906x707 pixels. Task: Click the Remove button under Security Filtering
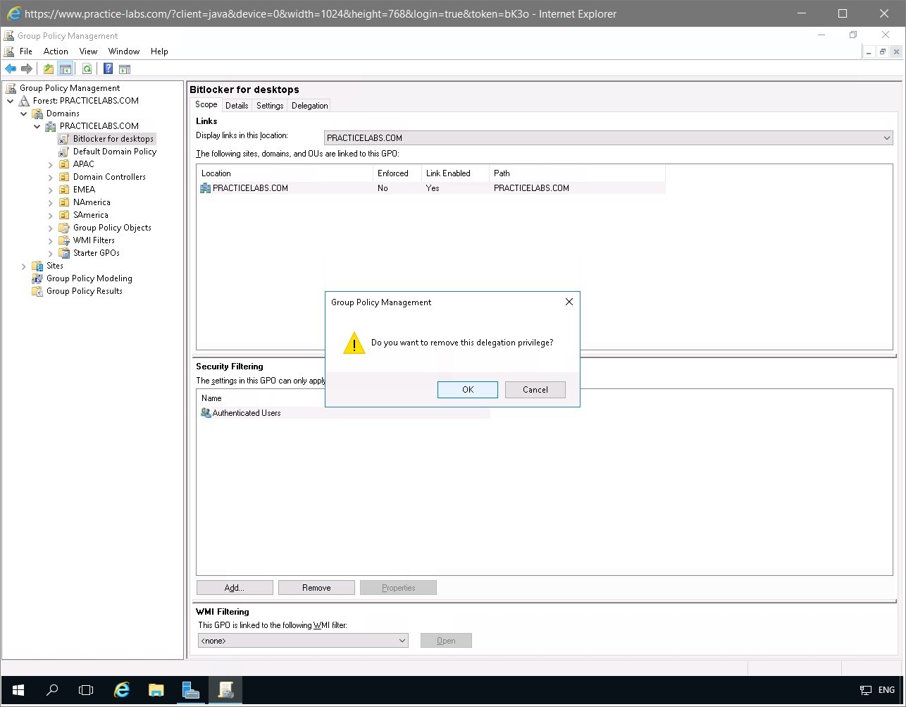pos(316,588)
